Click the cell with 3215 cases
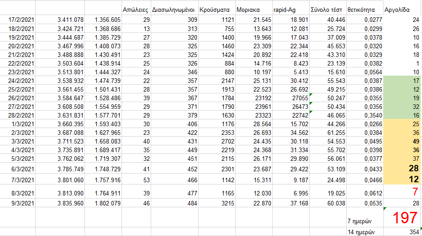This screenshot has height=236, width=422. (x=216, y=203)
